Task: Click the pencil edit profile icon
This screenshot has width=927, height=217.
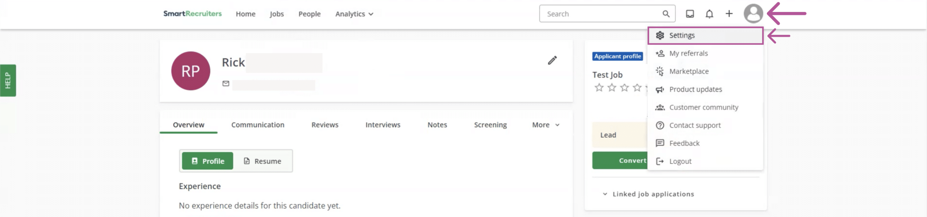Action: pyautogui.click(x=552, y=60)
